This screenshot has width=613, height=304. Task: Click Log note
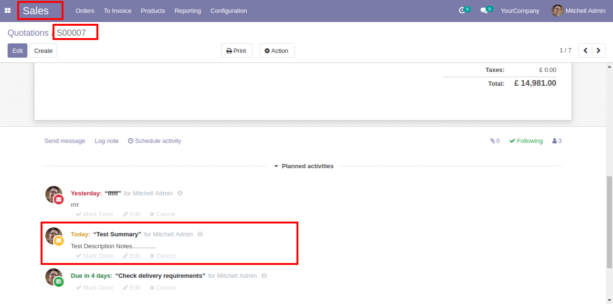(x=106, y=141)
